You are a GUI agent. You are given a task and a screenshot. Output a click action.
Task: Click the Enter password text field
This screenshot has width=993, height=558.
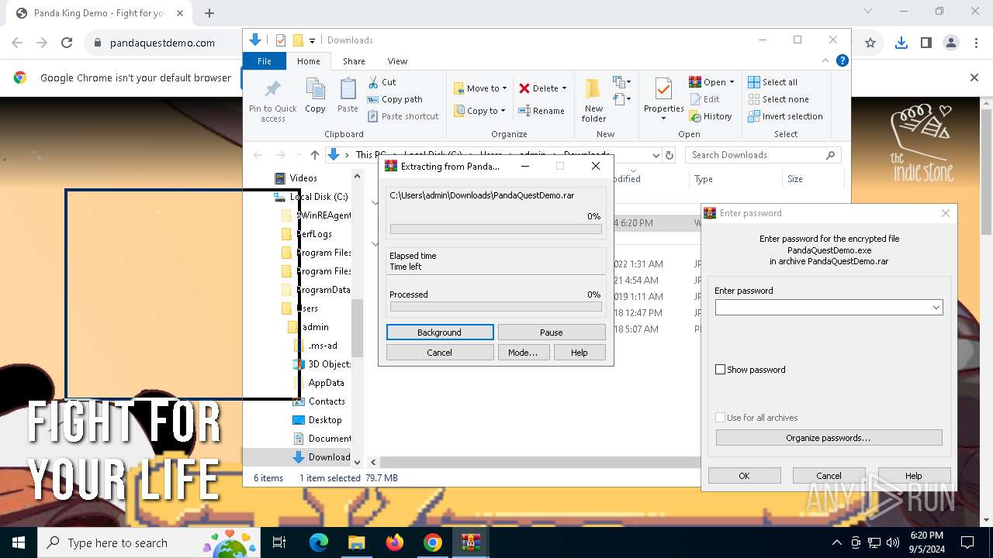(822, 308)
